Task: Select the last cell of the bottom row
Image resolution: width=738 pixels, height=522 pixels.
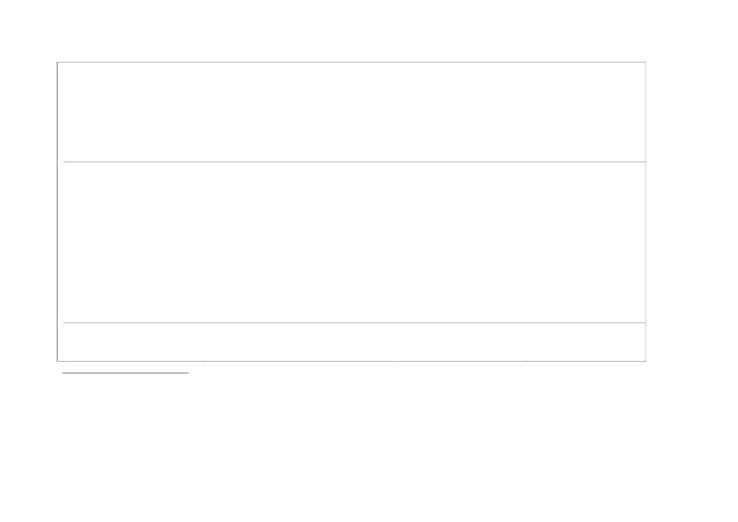Action: point(585,342)
